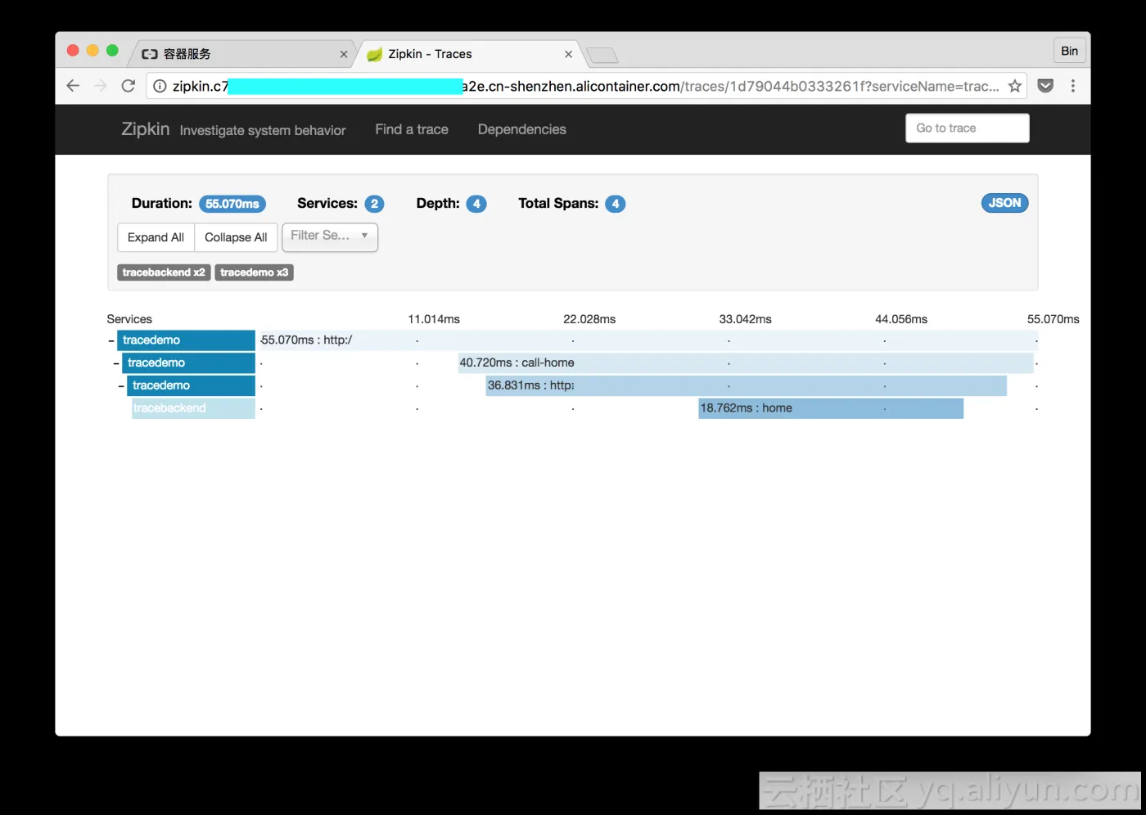Click the address bar URL
This screenshot has height=815, width=1146.
pos(585,86)
